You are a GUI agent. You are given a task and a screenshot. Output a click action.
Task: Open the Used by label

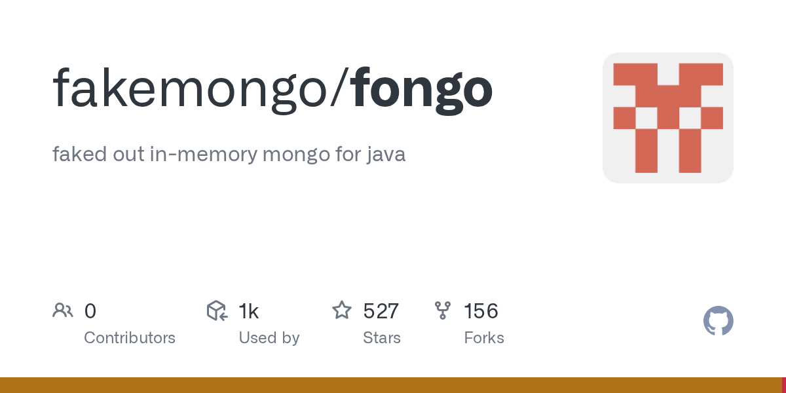(269, 338)
